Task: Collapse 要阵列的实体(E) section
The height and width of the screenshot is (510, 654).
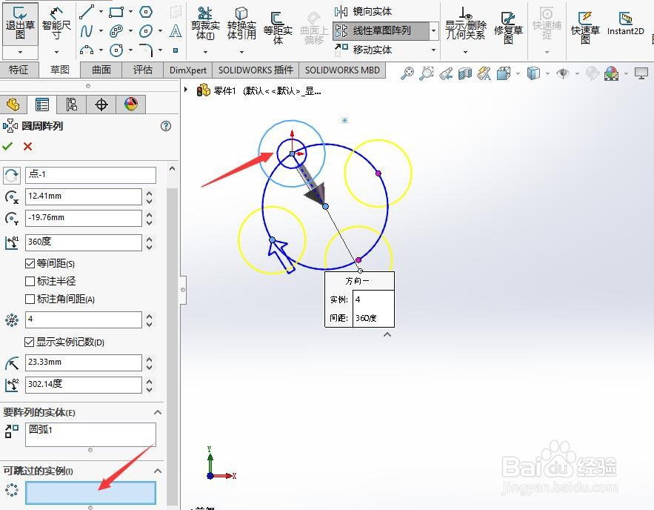Action: click(x=158, y=412)
